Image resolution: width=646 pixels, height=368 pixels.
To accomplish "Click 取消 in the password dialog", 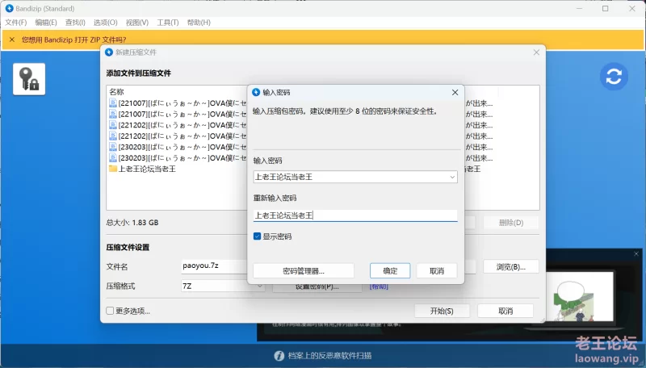I will pyautogui.click(x=437, y=271).
